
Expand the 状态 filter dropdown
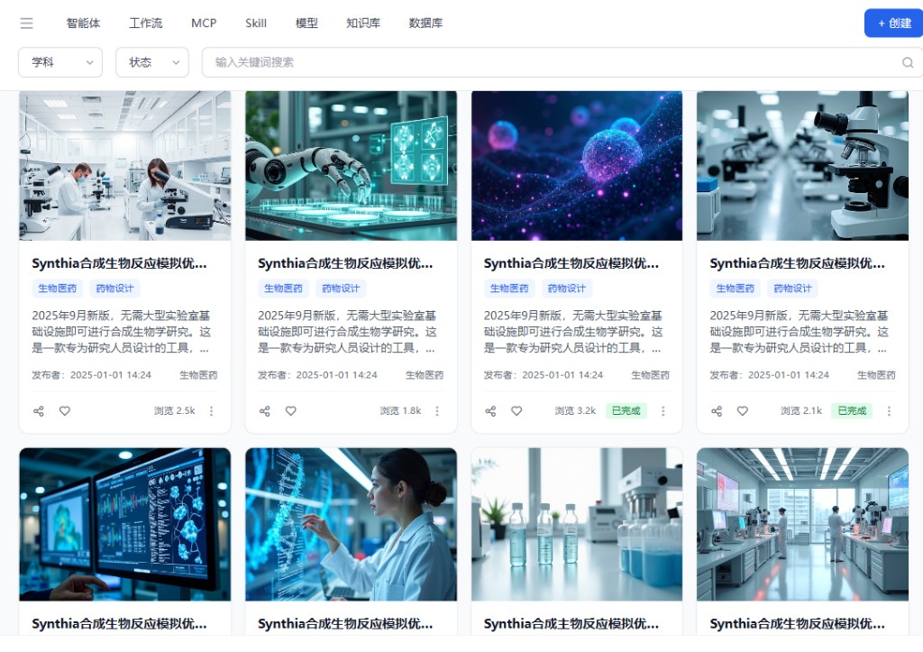pyautogui.click(x=151, y=63)
